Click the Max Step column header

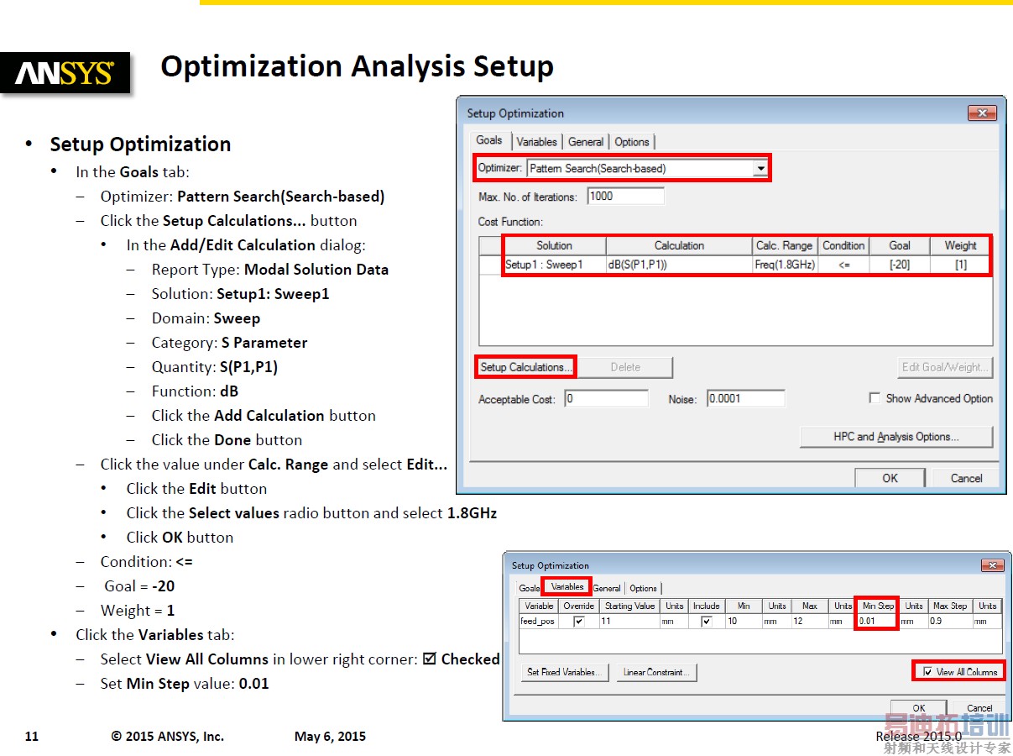point(950,606)
